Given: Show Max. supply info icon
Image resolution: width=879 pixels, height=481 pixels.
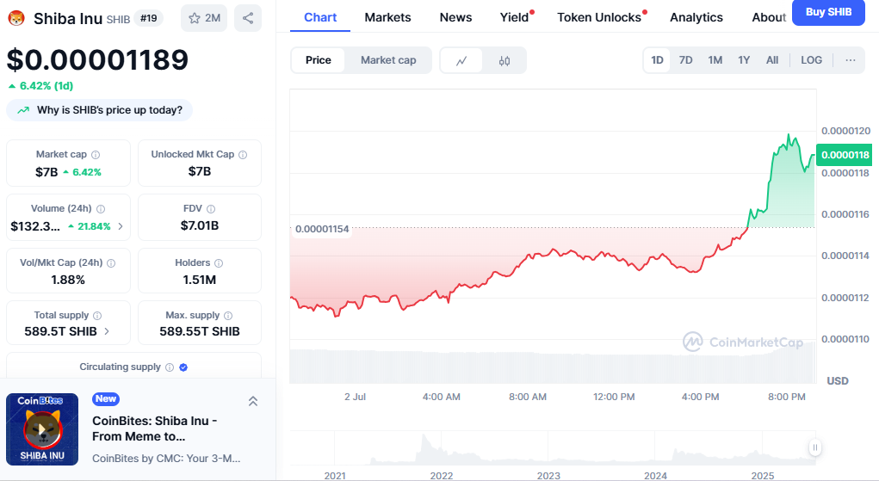Looking at the screenshot, I should (x=228, y=316).
